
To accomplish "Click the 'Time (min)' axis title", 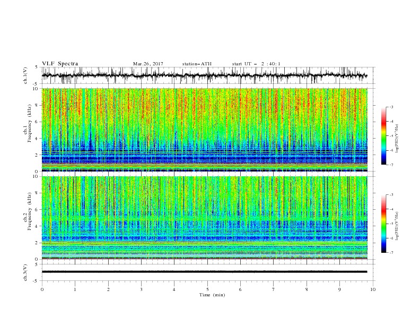I will (x=212, y=295).
